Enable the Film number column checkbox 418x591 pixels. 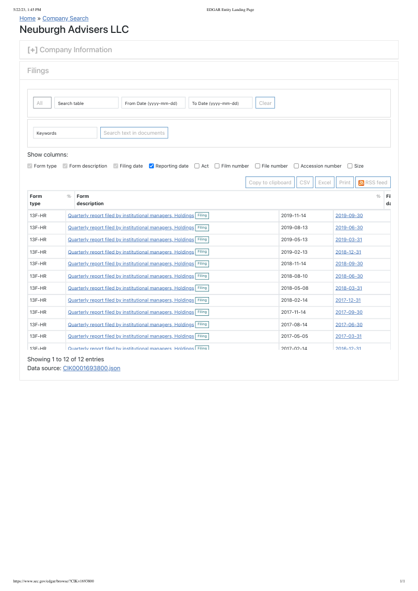tap(217, 166)
